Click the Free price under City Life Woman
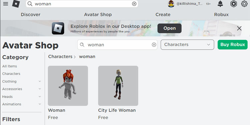This screenshot has height=125, width=250. point(103,118)
